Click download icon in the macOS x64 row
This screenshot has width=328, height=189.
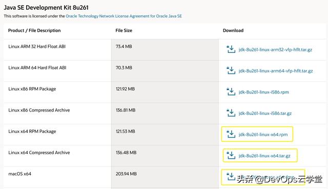coord(231,177)
